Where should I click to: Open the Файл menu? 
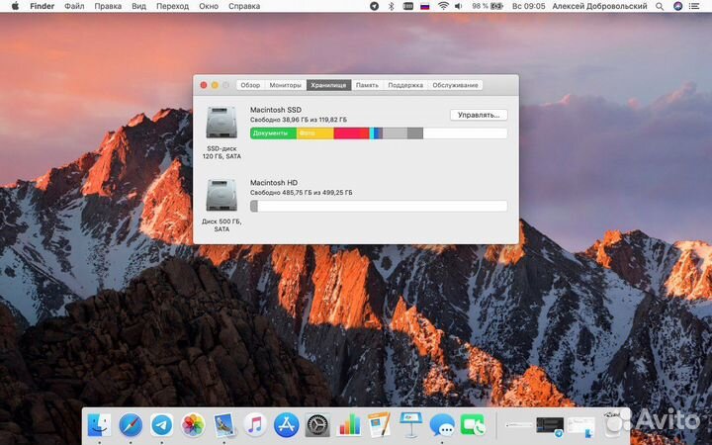point(74,6)
